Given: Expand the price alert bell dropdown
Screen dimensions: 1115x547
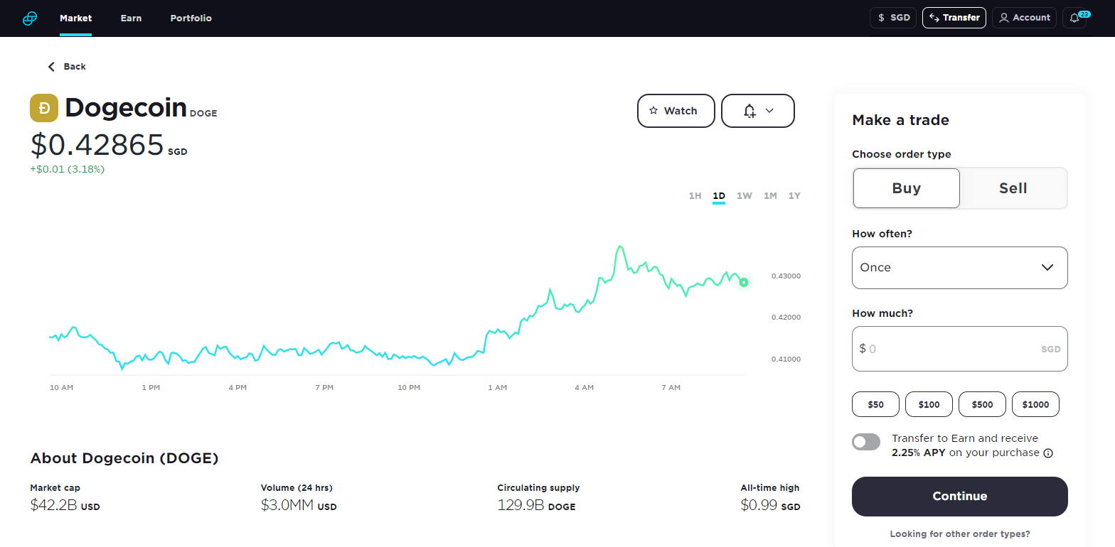Looking at the screenshot, I should 757,111.
